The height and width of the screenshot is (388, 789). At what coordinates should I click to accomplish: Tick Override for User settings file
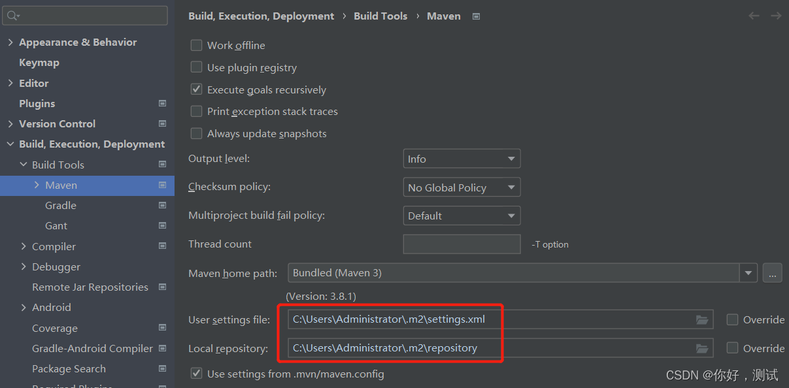[x=732, y=319]
